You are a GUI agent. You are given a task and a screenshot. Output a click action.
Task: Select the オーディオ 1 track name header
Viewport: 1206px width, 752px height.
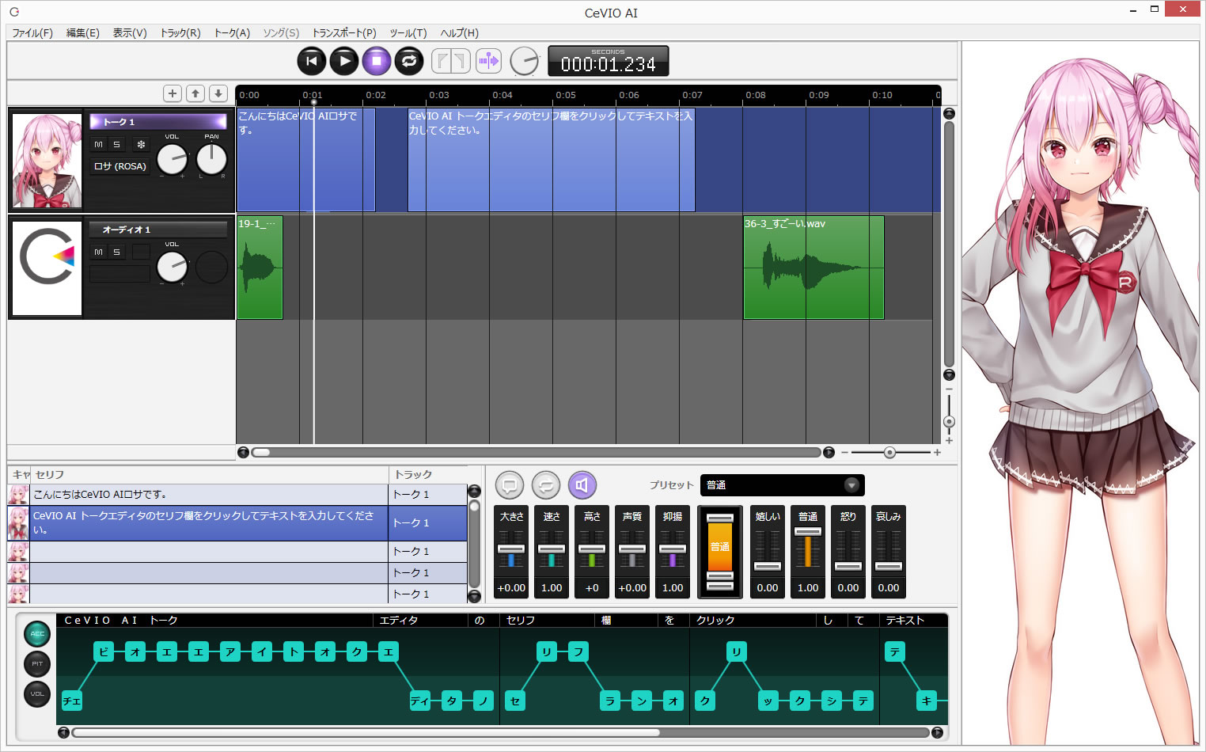[x=157, y=230]
